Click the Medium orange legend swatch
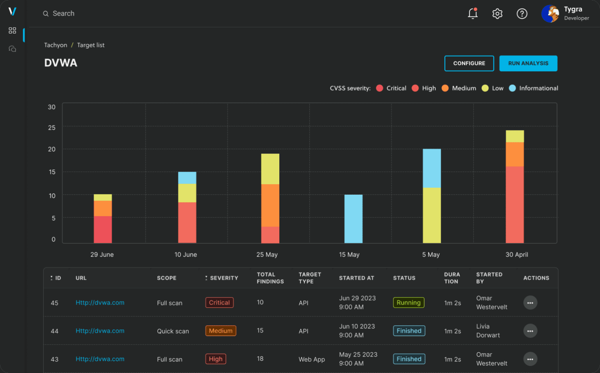600x373 pixels. [x=445, y=88]
